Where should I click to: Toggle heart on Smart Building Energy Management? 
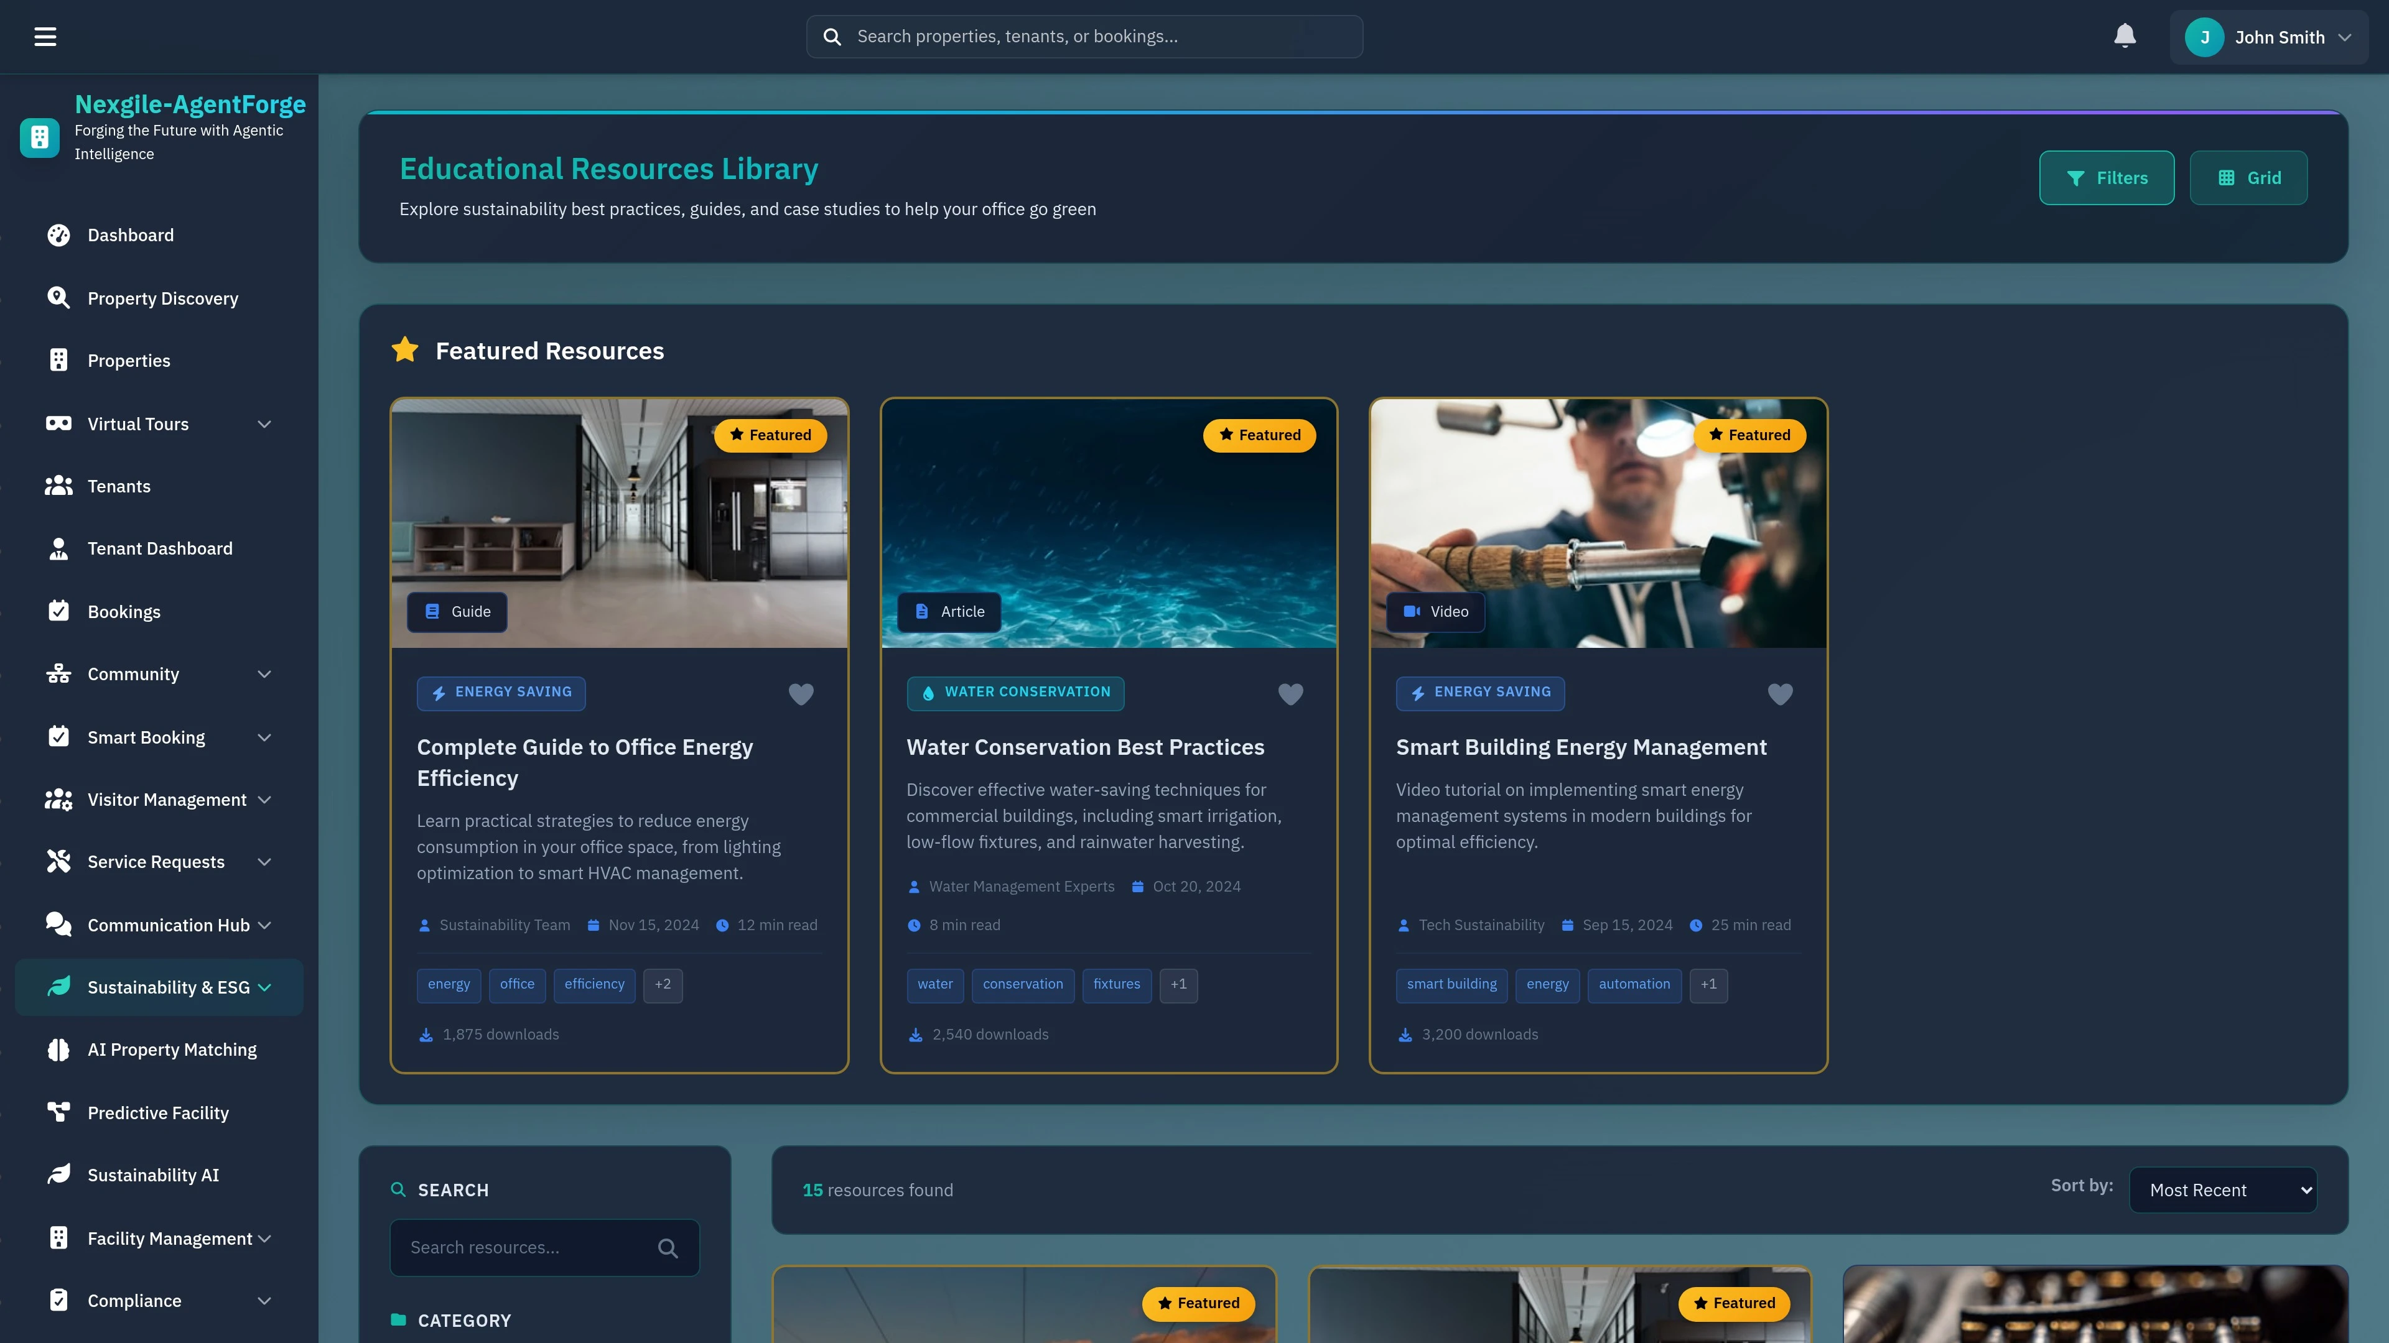(1780, 693)
